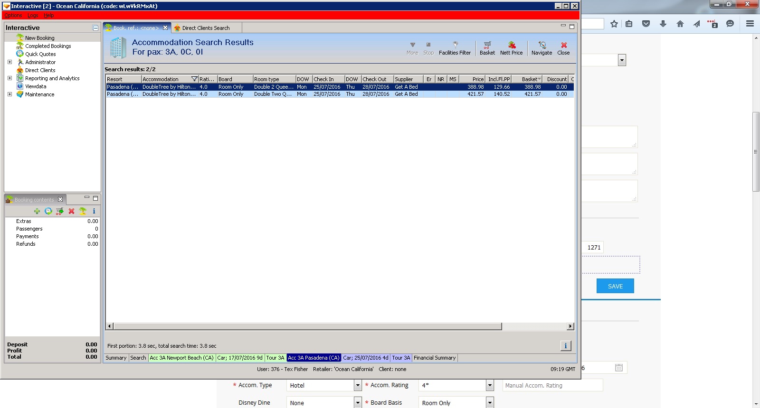This screenshot has width=760, height=408.
Task: Close the Book. ref. <none> tab
Action: coord(165,28)
